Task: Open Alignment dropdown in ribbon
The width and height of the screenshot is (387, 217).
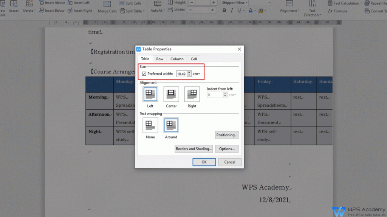Action: coord(289,7)
